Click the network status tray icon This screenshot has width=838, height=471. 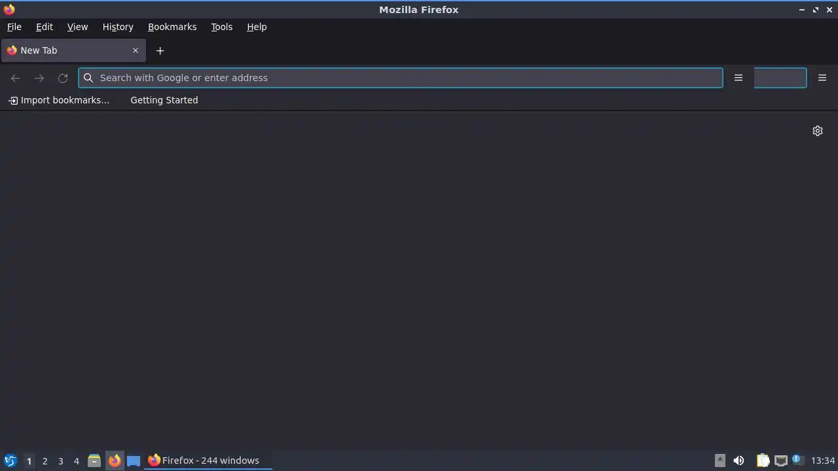(x=781, y=461)
